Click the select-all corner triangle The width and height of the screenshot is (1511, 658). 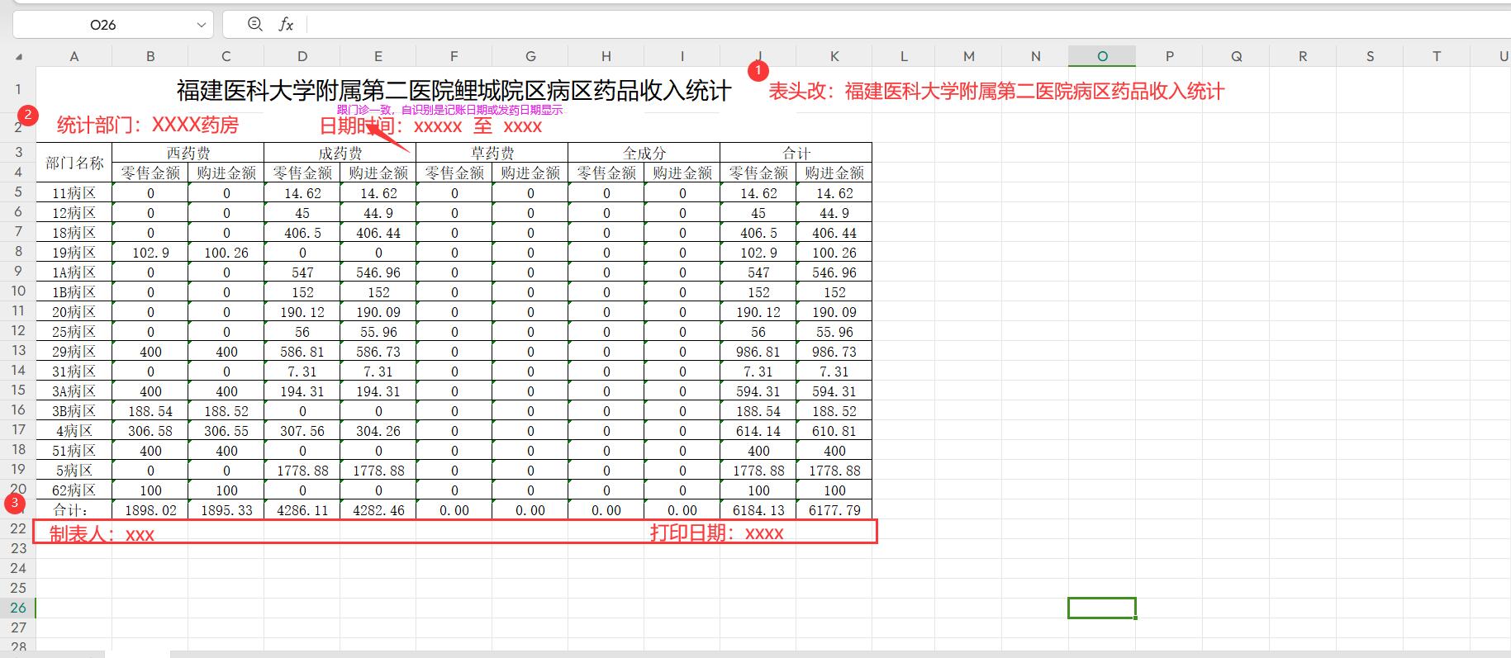[18, 57]
